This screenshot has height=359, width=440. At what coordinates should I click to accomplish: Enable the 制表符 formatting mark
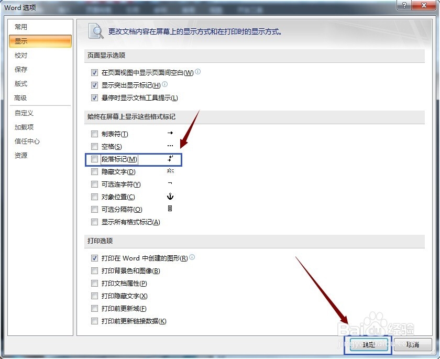tap(94, 134)
